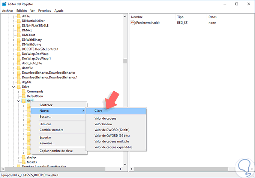Click the Drive folder icon
Viewport: 255px width, 178px height.
click(19, 87)
